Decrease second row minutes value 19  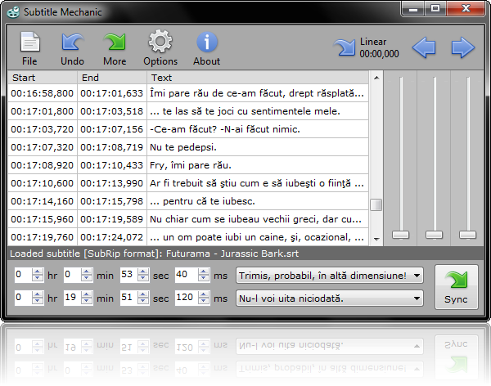pyautogui.click(x=87, y=301)
